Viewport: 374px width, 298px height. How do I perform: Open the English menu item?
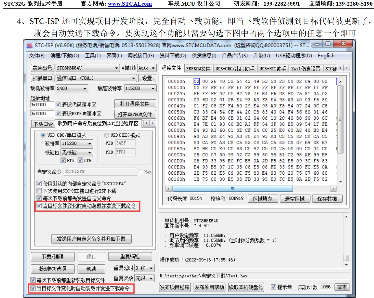pos(326,56)
